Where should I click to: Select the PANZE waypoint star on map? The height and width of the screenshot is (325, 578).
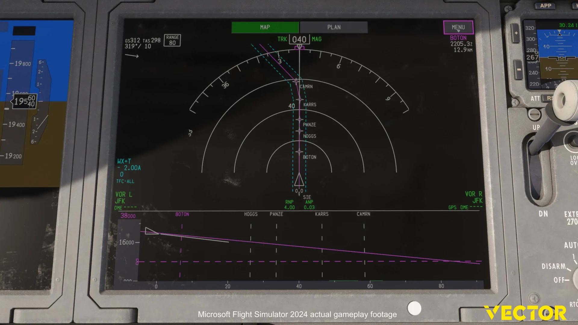(299, 120)
